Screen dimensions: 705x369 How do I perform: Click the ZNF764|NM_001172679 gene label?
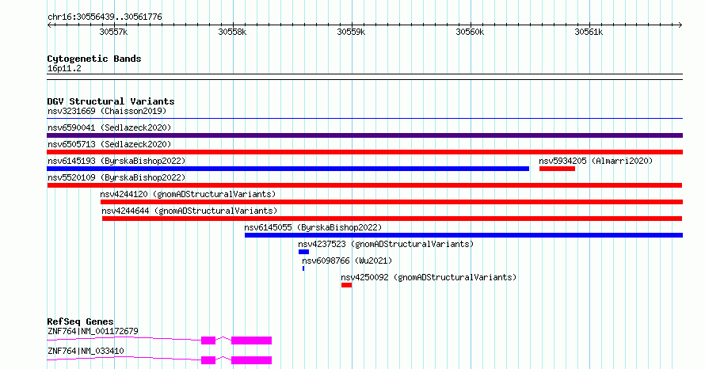(93, 331)
